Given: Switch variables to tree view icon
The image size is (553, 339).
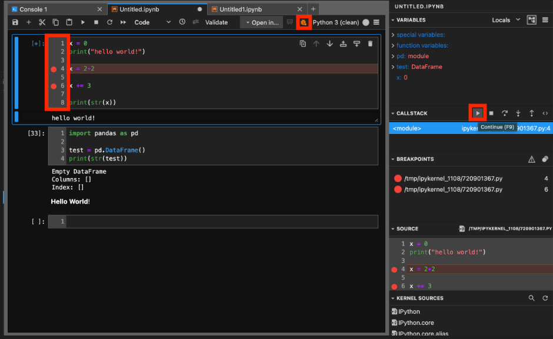Looking at the screenshot, I should click(531, 20).
